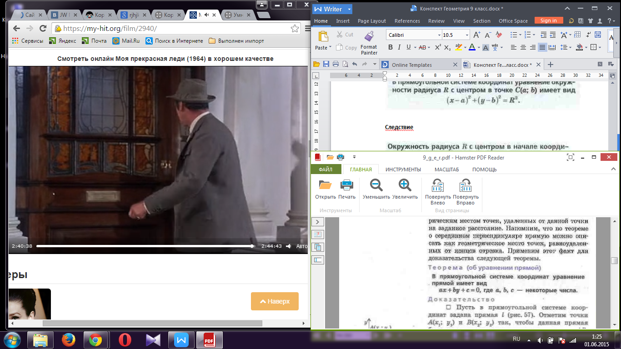Enable center alignment in Writer

tap(523, 47)
